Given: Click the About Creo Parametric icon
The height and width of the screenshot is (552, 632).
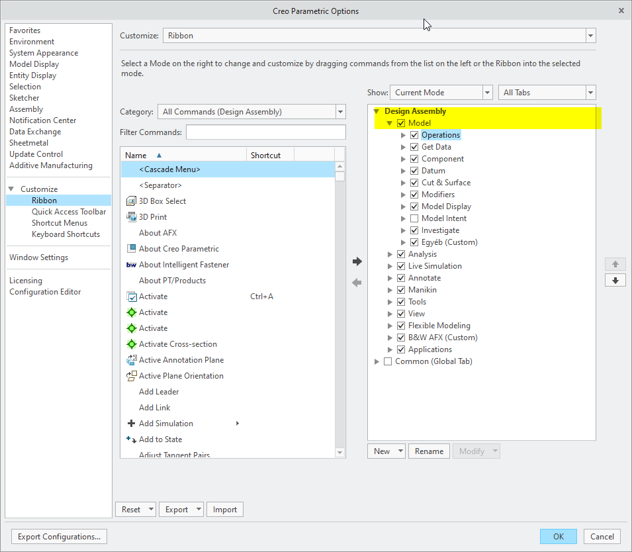Looking at the screenshot, I should coord(132,248).
